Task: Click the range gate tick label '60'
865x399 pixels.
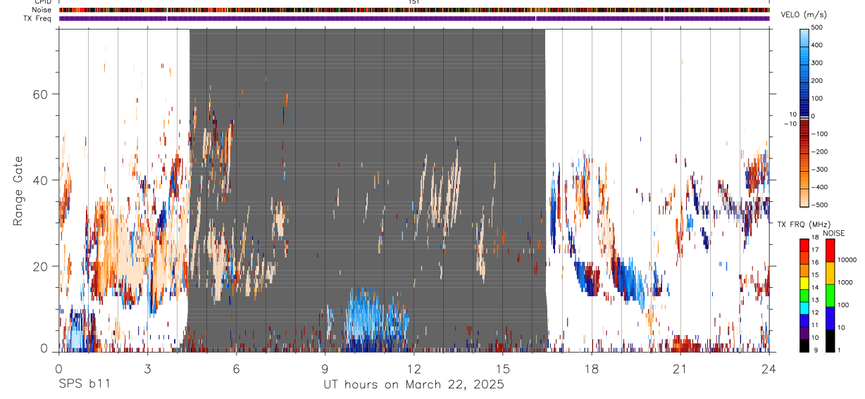Action: click(x=41, y=94)
